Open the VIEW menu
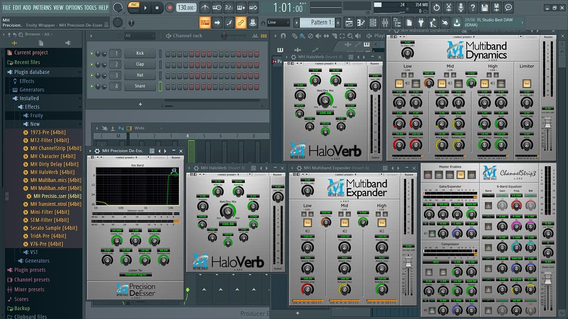This screenshot has height=319, width=568. (x=58, y=8)
